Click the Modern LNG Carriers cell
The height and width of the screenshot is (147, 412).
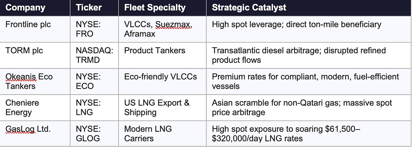point(163,133)
